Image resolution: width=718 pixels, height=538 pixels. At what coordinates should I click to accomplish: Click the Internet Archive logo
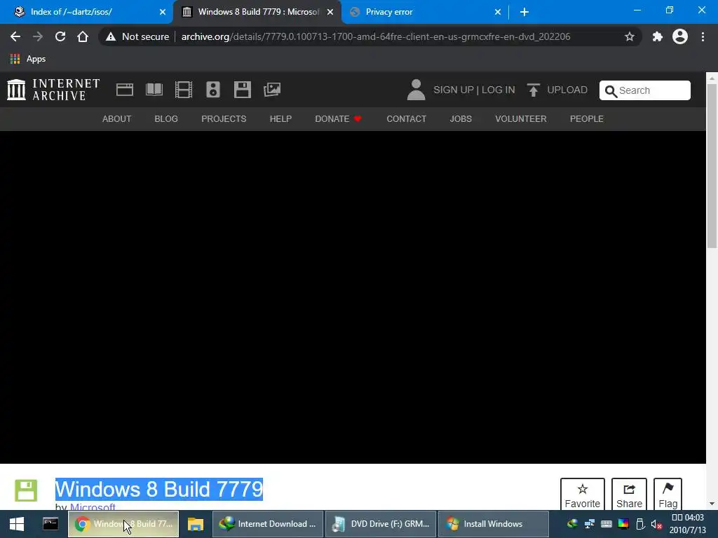click(x=53, y=90)
